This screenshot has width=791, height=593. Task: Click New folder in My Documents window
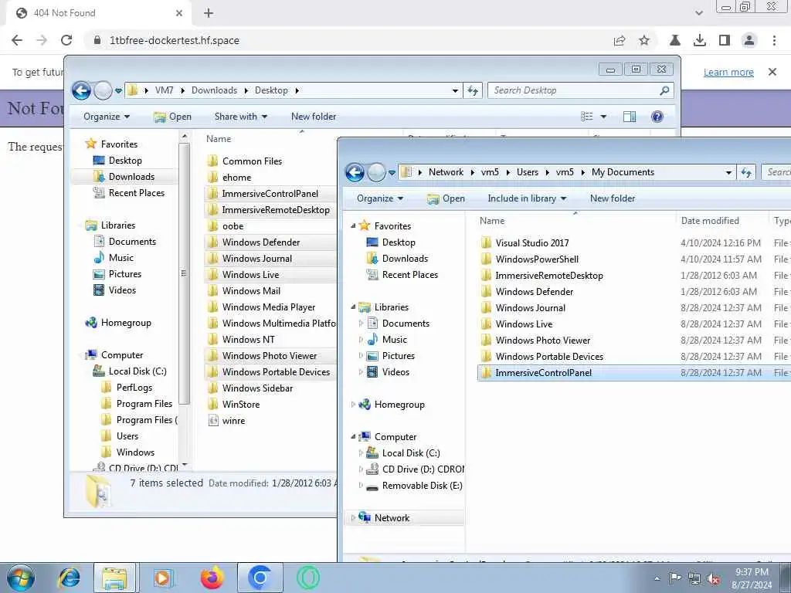coord(613,198)
